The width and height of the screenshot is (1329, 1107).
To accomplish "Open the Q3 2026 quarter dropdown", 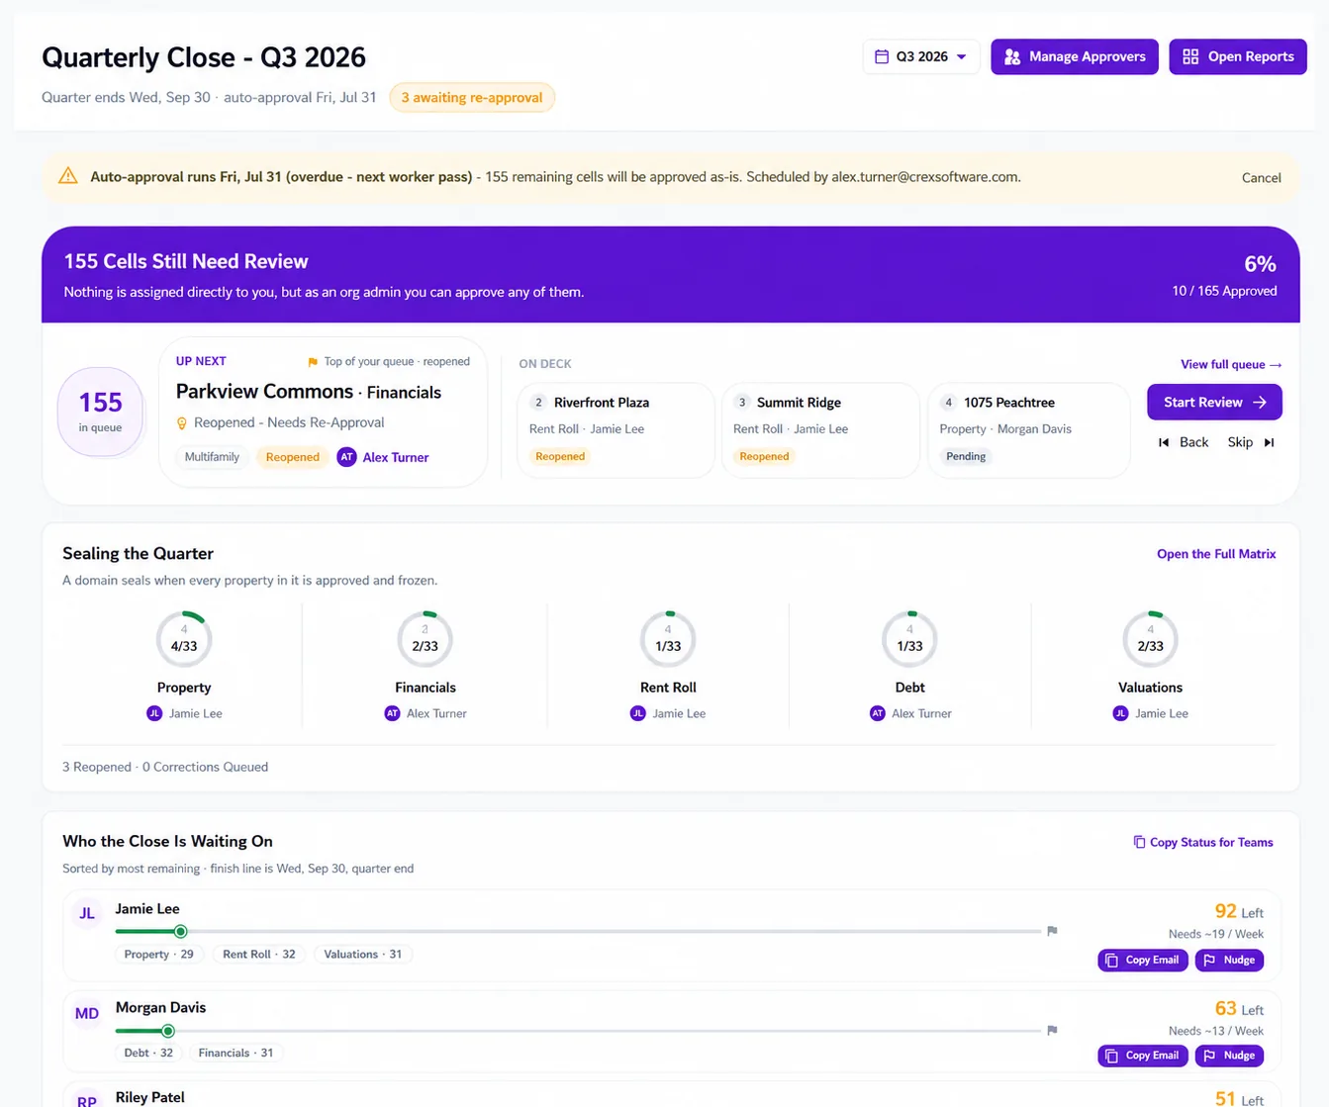I will click(x=920, y=56).
